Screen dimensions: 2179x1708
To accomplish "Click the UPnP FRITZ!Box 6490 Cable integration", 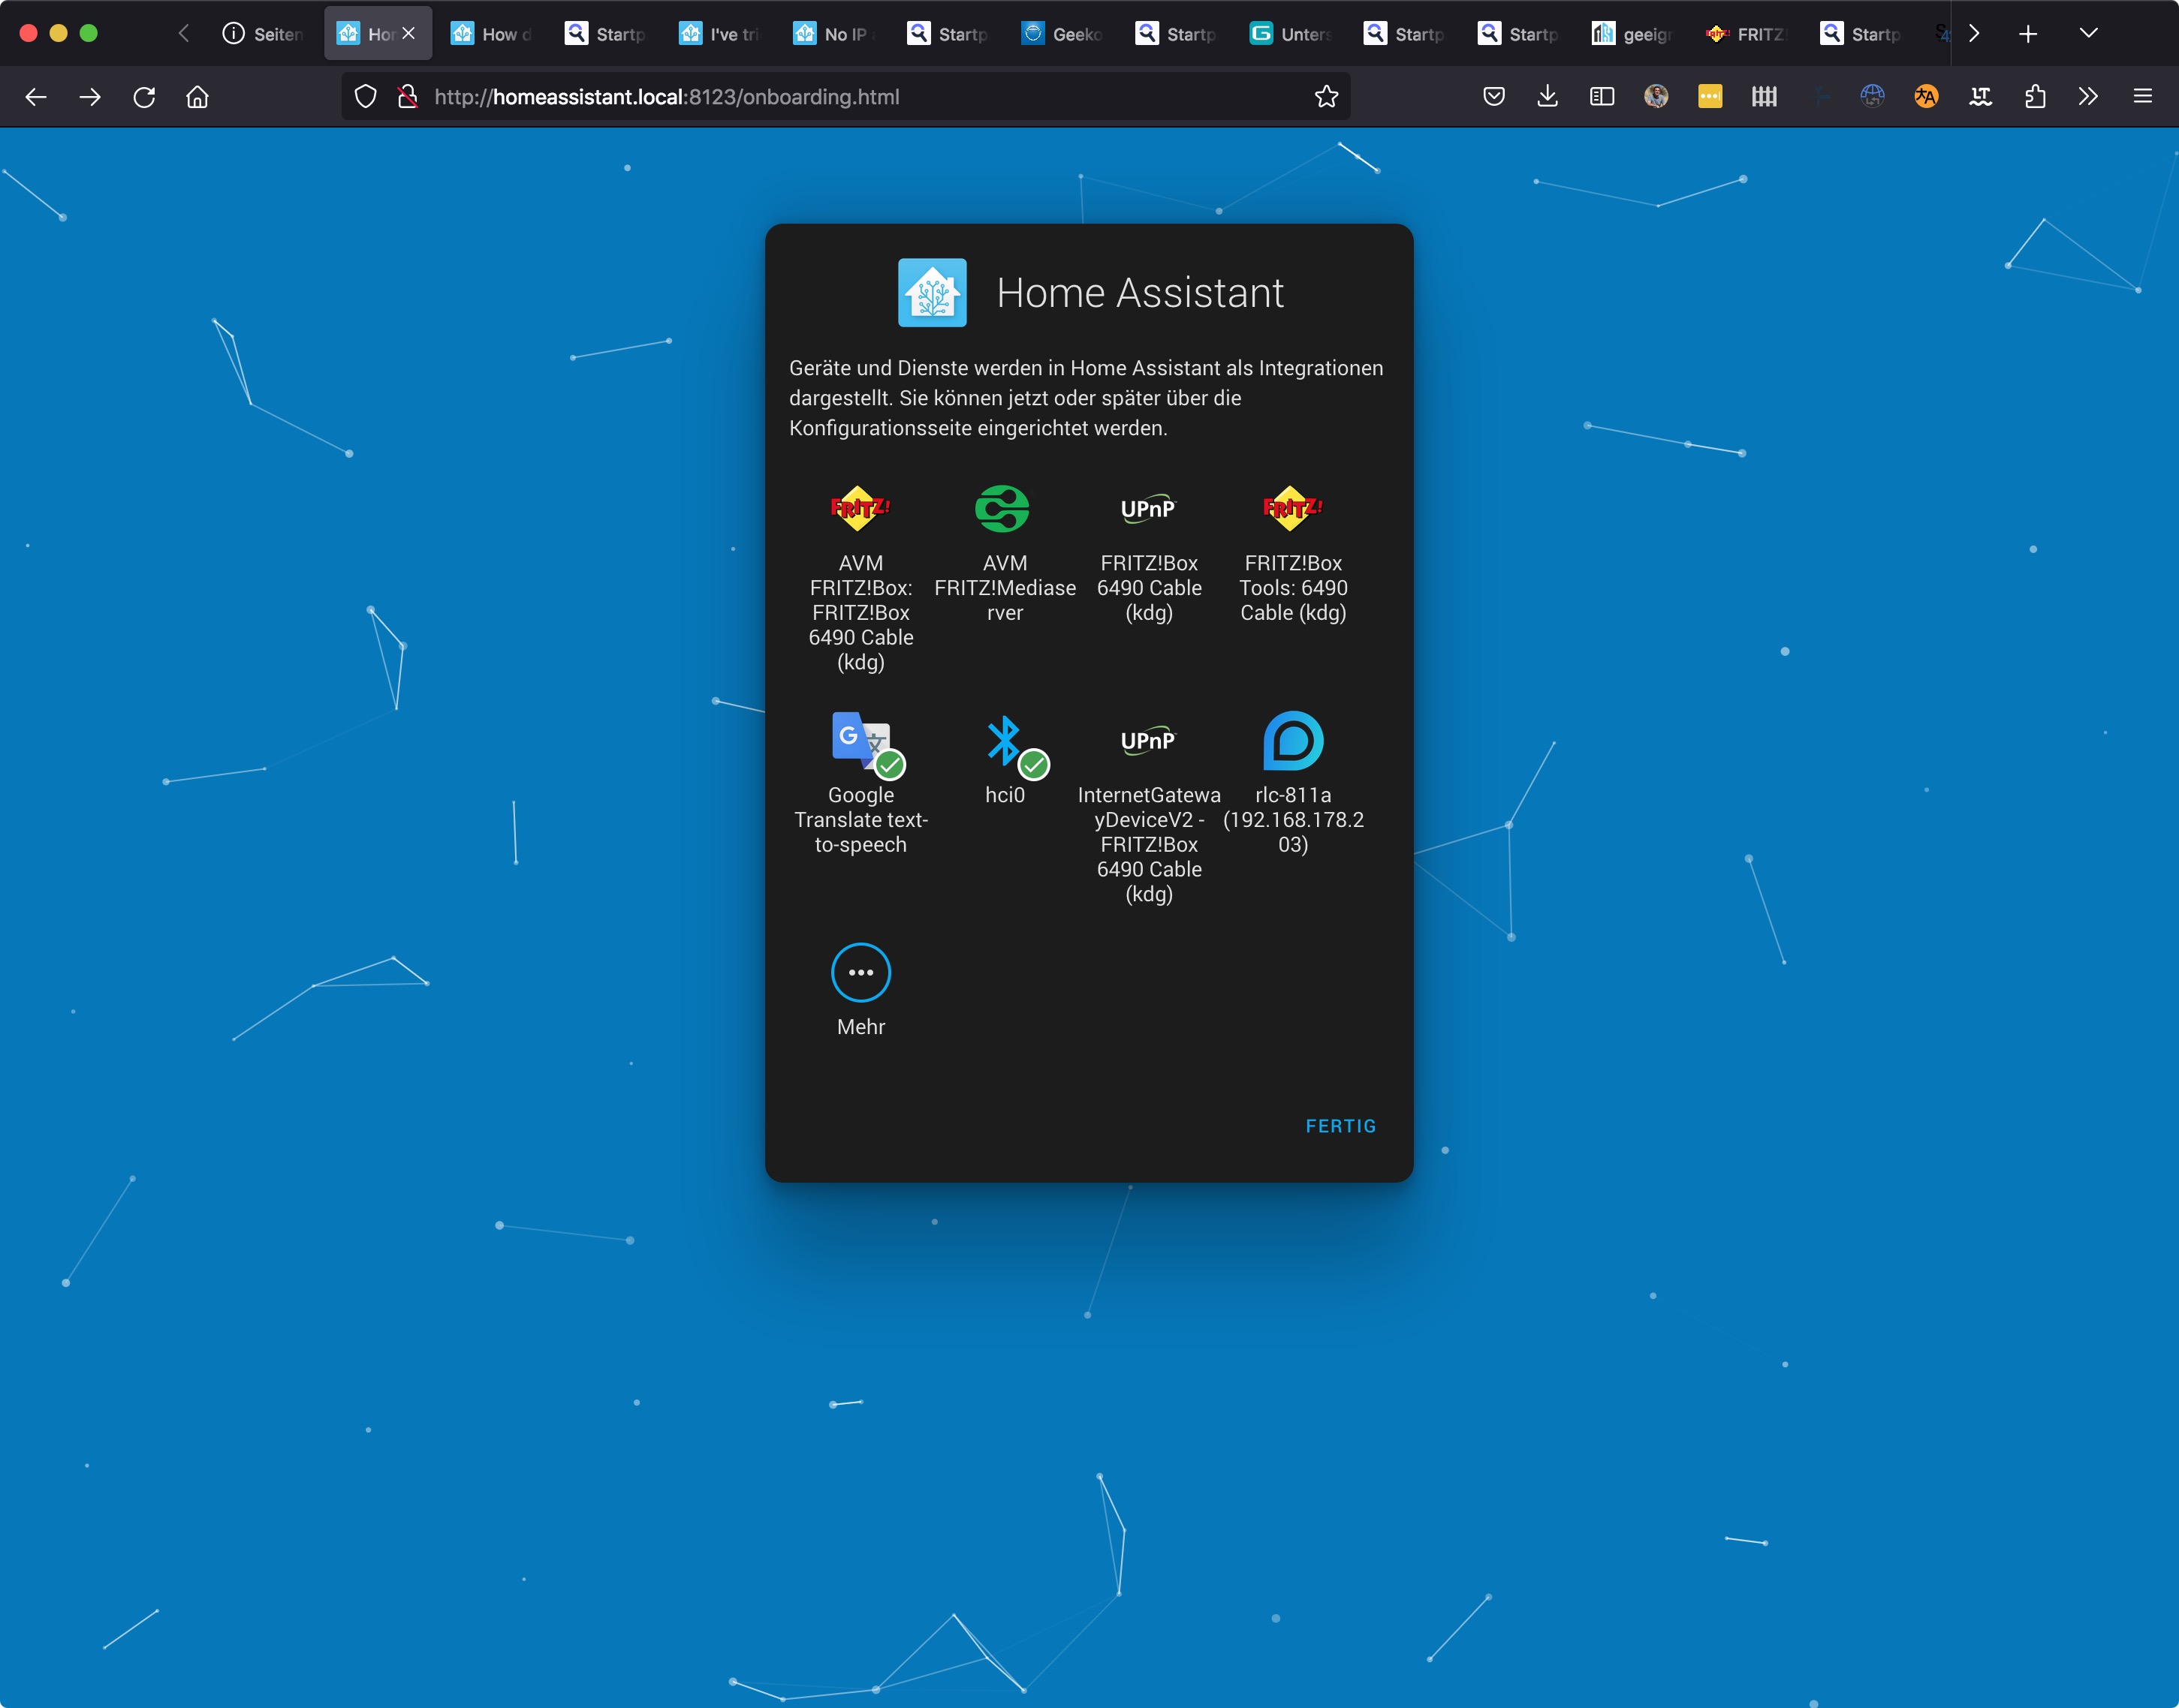I will [x=1147, y=509].
